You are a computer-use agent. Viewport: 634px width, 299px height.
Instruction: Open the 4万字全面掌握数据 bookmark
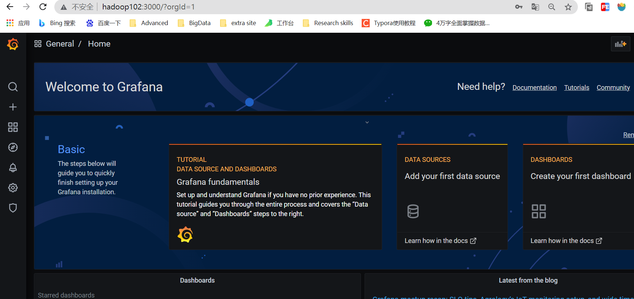[457, 23]
